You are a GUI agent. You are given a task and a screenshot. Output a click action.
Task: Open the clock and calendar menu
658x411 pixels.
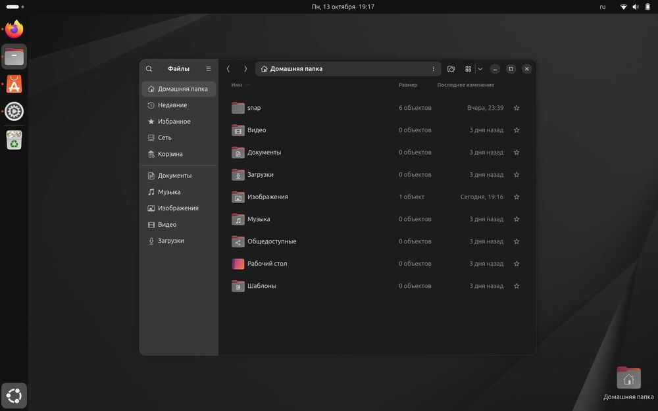[x=343, y=7]
